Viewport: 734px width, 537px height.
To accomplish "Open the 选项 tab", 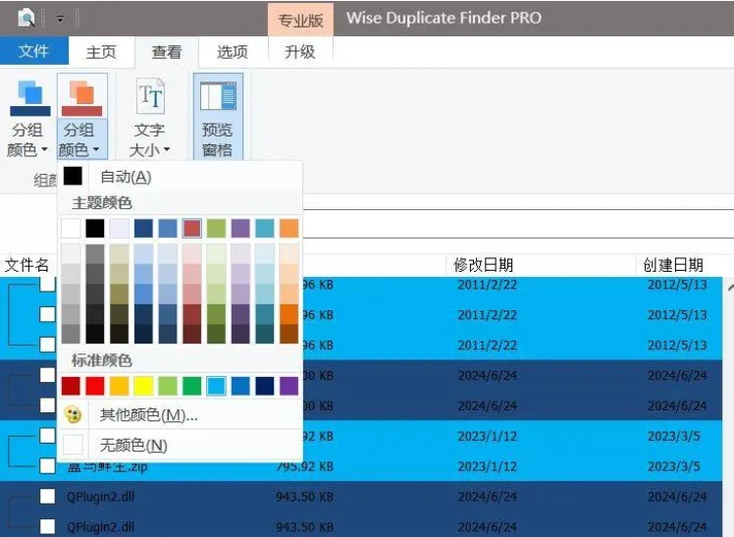I will click(232, 52).
